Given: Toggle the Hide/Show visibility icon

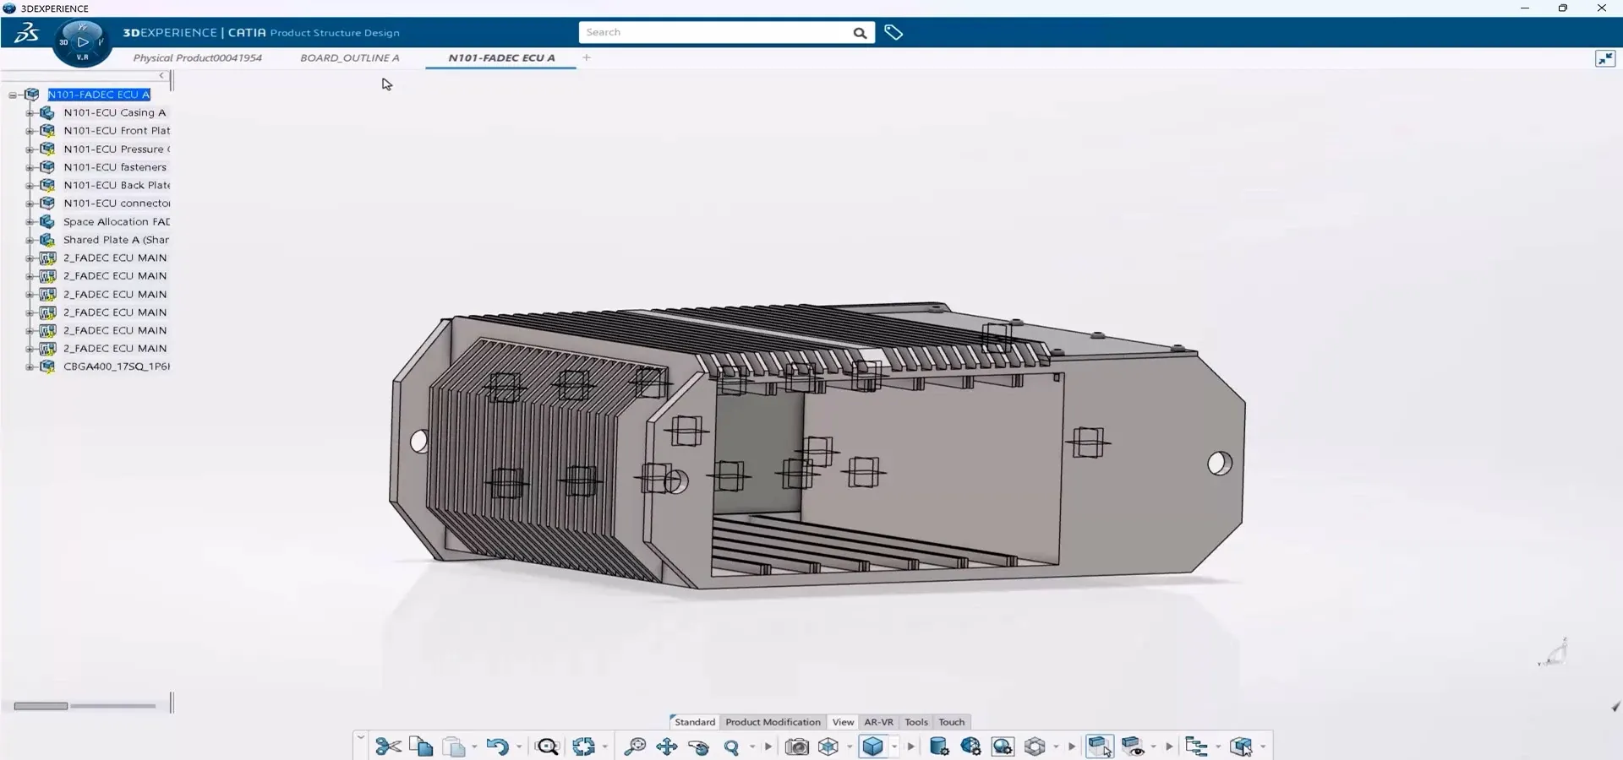Looking at the screenshot, I should click(x=1134, y=746).
